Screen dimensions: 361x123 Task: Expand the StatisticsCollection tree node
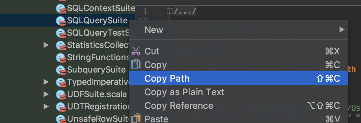pos(46,45)
